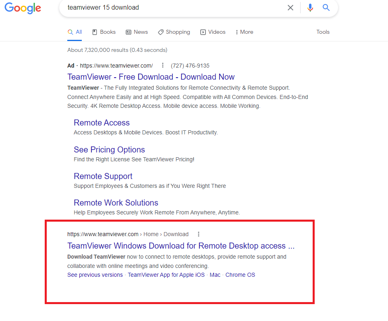Switch to the Videos tab
Screen dimensions: 388x321
[213, 32]
